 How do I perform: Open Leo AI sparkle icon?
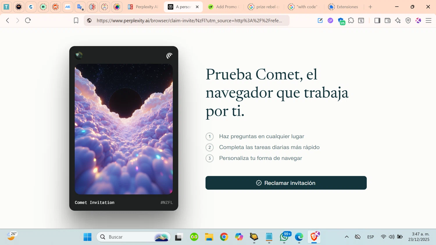pyautogui.click(x=398, y=21)
